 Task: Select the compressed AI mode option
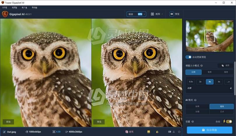198,112
